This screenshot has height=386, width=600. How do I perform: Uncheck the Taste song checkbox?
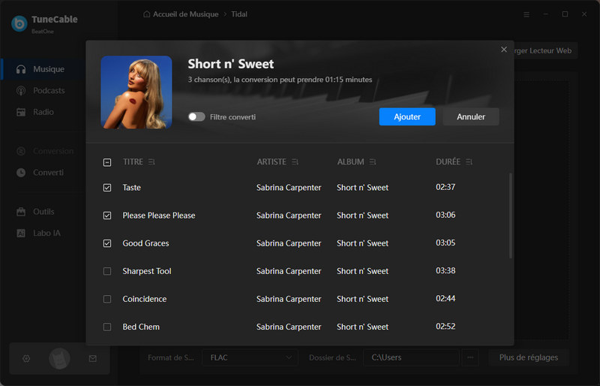[x=107, y=188]
